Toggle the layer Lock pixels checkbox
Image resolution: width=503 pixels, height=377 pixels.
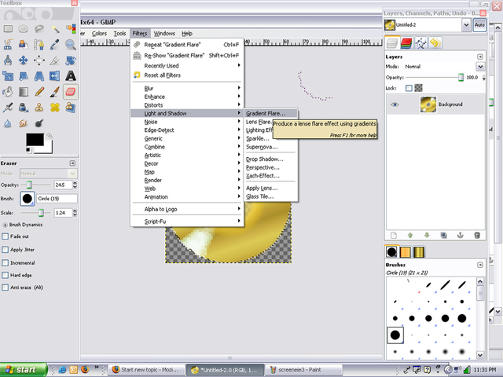pyautogui.click(x=409, y=88)
